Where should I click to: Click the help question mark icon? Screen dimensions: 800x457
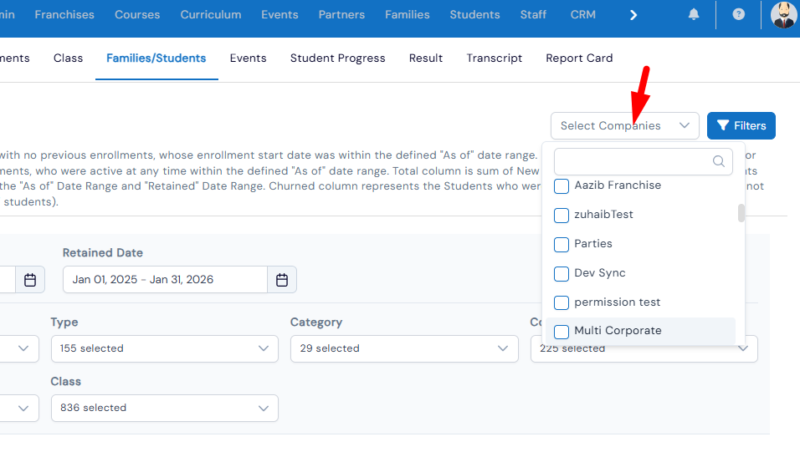coord(738,15)
